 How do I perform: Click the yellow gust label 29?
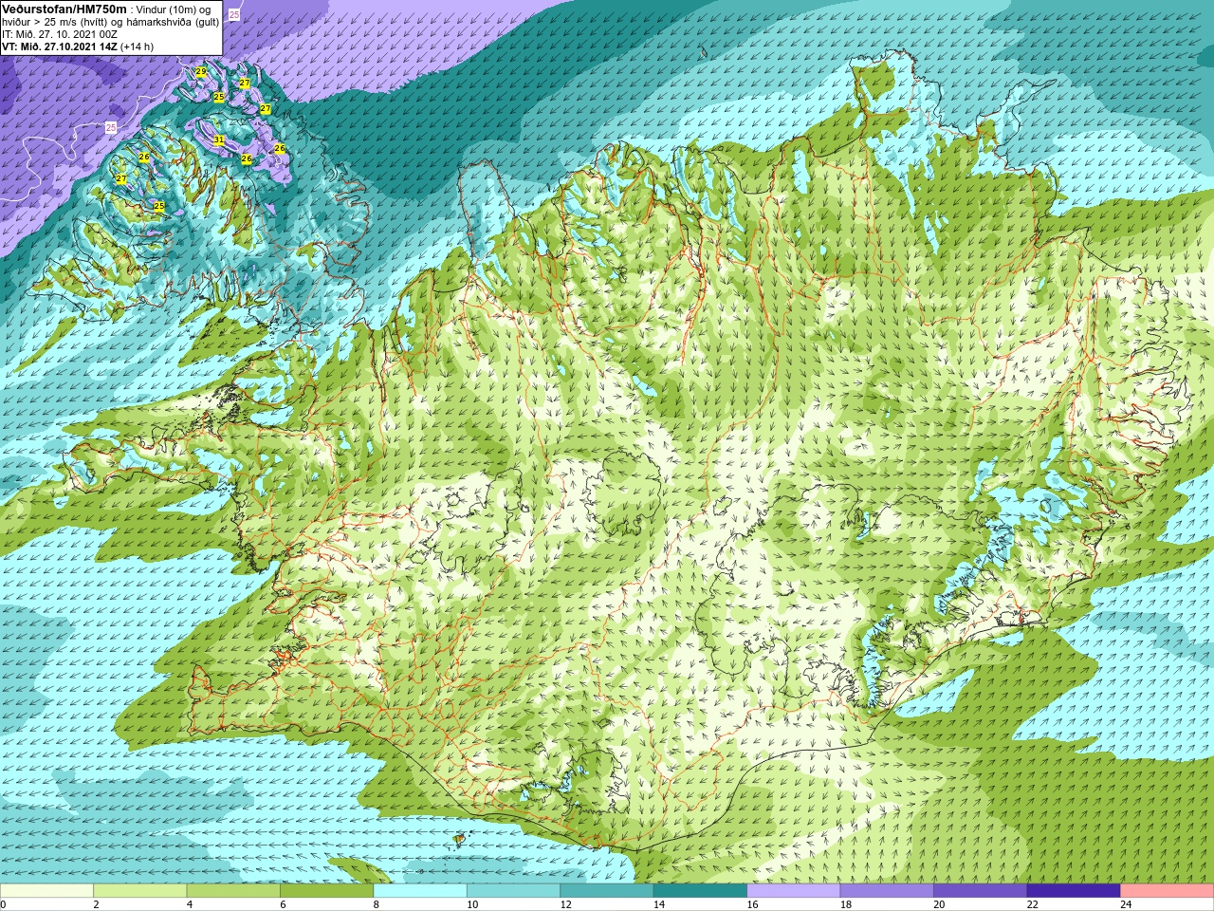click(x=201, y=72)
